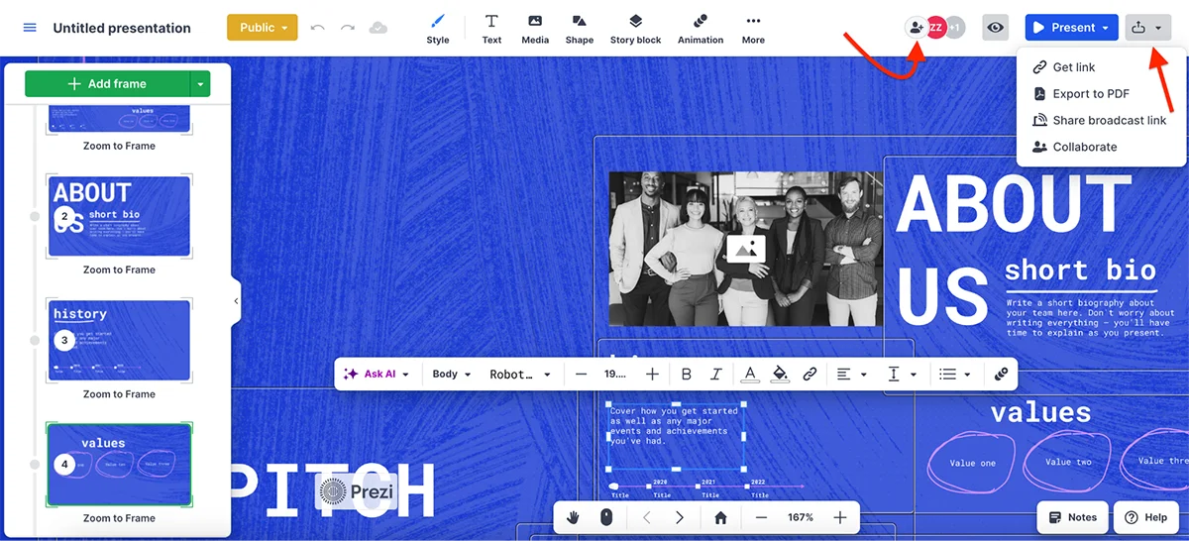Click the Untitled presentation title

click(x=122, y=28)
